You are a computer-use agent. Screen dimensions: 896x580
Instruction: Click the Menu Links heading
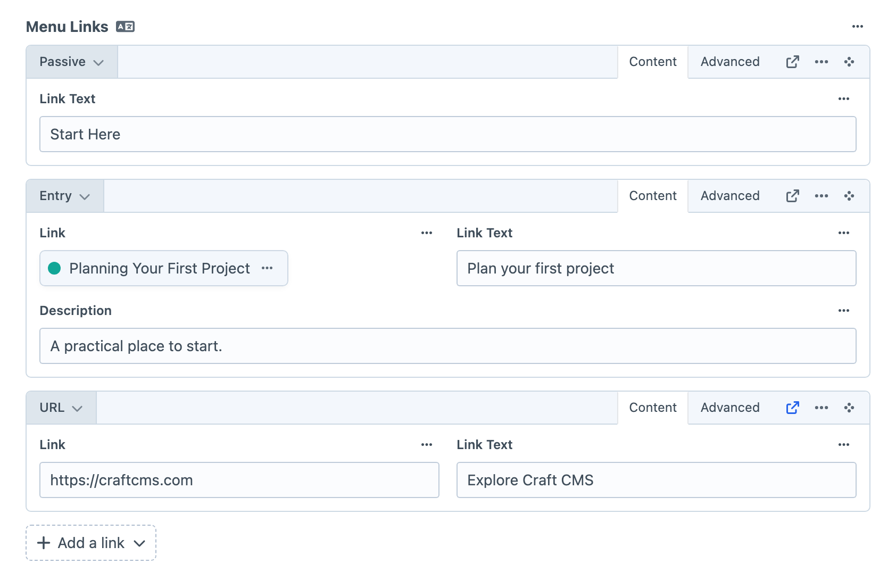tap(67, 27)
